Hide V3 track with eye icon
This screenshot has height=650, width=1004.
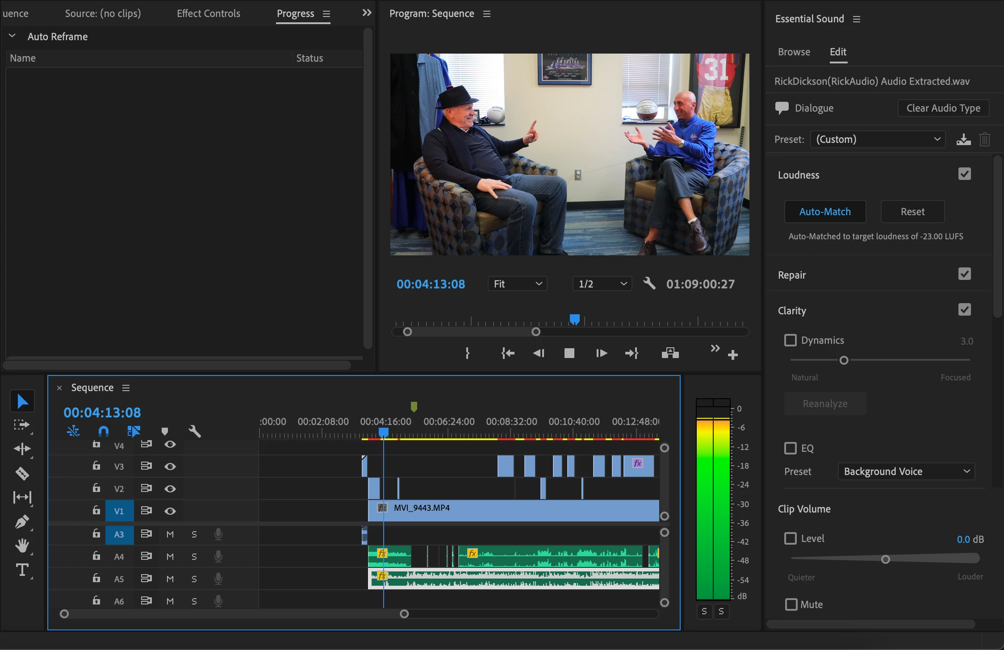click(170, 467)
